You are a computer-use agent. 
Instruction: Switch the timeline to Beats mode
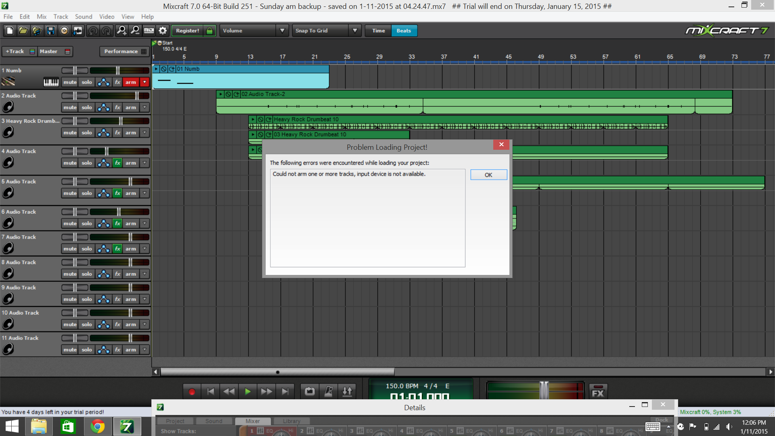pyautogui.click(x=404, y=31)
